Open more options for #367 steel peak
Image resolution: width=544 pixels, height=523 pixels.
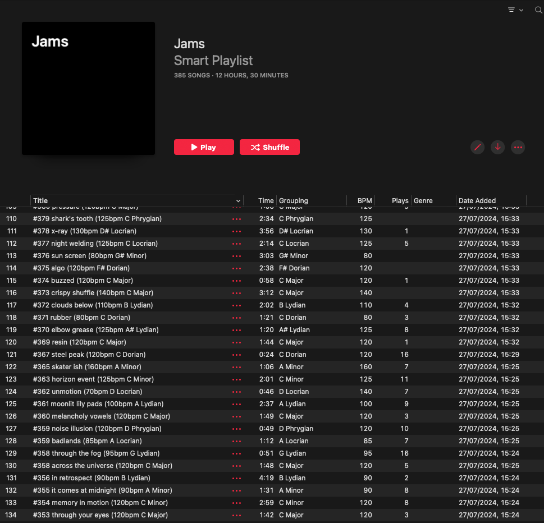[x=236, y=354]
